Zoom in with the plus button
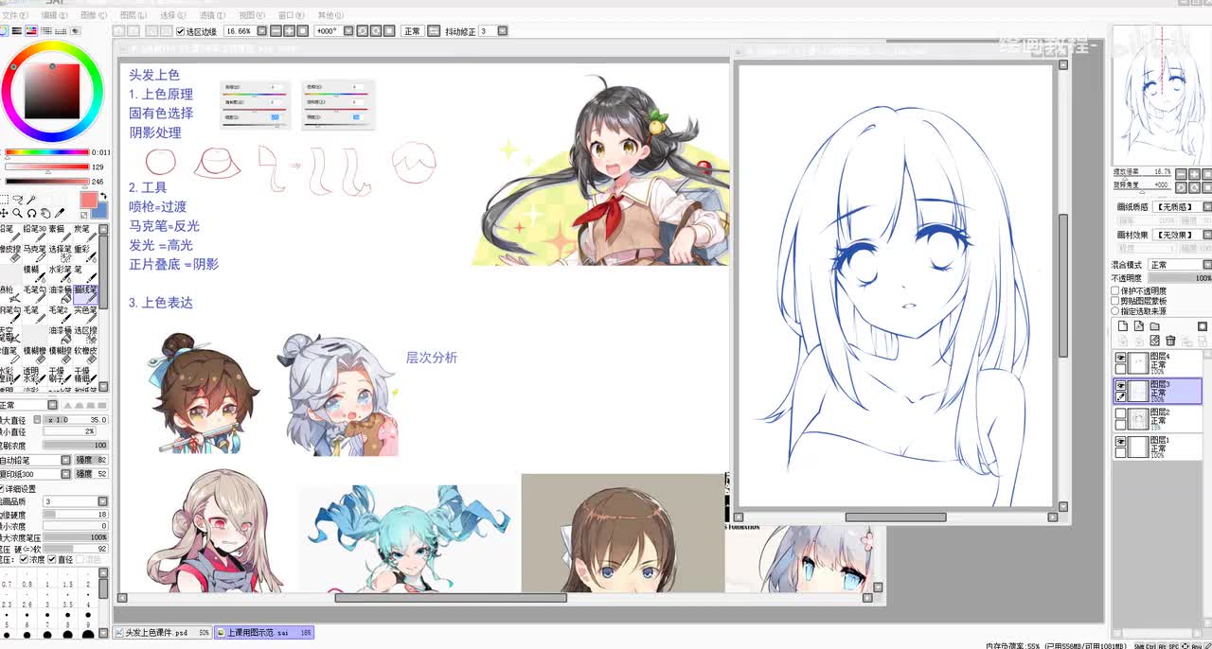This screenshot has width=1212, height=649. click(289, 31)
